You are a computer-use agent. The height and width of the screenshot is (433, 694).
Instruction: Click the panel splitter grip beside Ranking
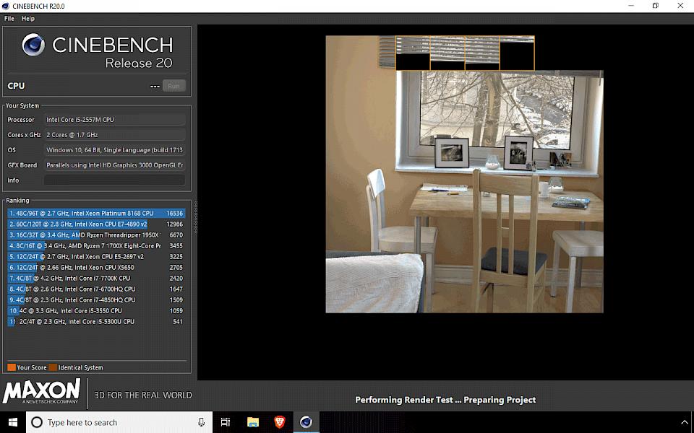195,217
